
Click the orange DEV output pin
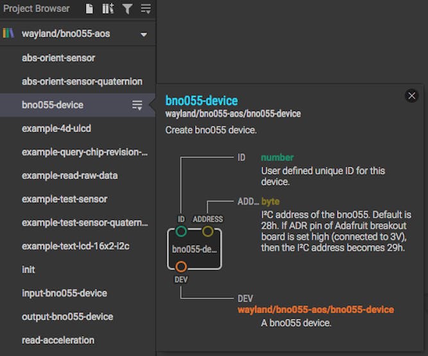pos(181,267)
